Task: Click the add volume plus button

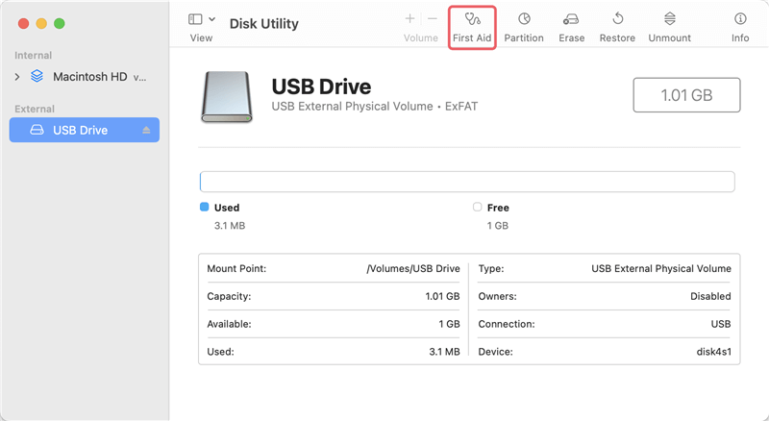Action: click(410, 19)
